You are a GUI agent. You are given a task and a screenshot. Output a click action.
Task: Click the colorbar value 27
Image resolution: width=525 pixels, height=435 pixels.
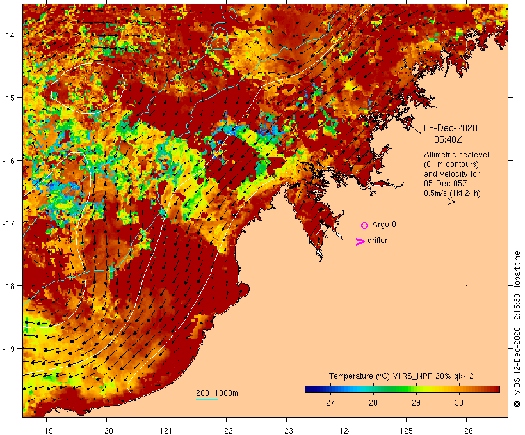coord(330,403)
